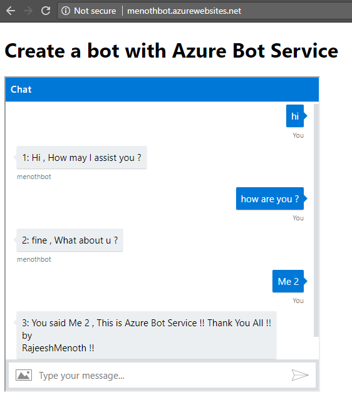352x417 pixels.
Task: Click the browser back arrow
Action: pos(11,11)
